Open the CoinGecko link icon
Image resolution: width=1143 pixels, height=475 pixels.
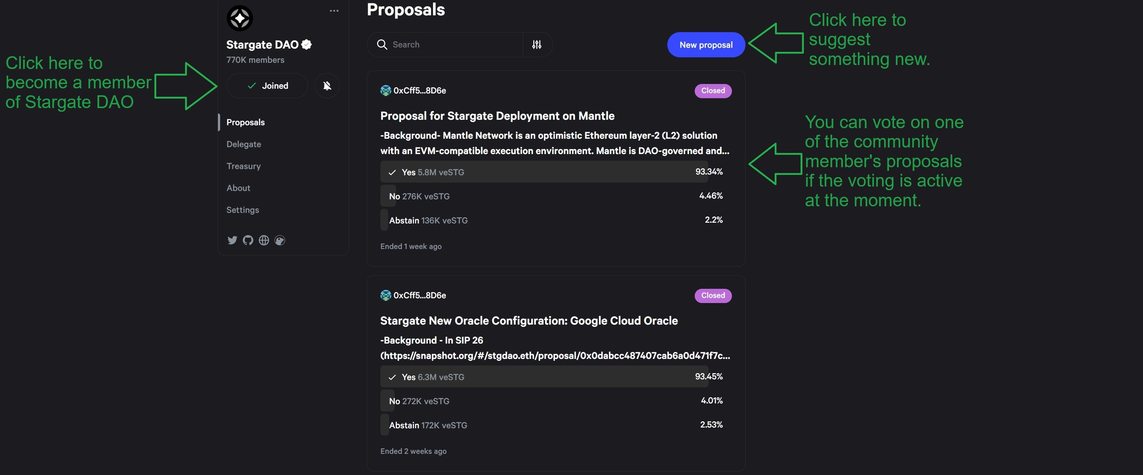point(280,240)
